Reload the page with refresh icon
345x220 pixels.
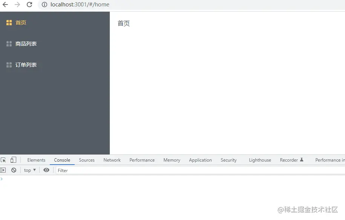(29, 5)
